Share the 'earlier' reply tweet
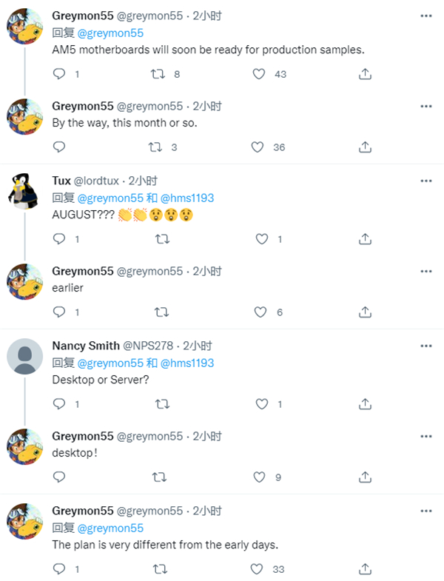The width and height of the screenshot is (444, 581). click(x=365, y=312)
